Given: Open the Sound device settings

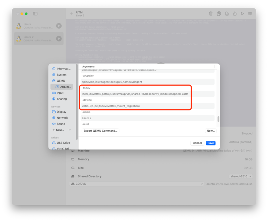Looking at the screenshot, I should click(61, 124).
